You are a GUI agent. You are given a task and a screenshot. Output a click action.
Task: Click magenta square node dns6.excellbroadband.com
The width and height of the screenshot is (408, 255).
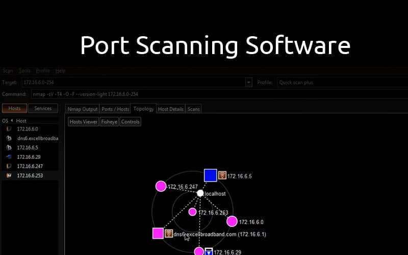(x=158, y=234)
